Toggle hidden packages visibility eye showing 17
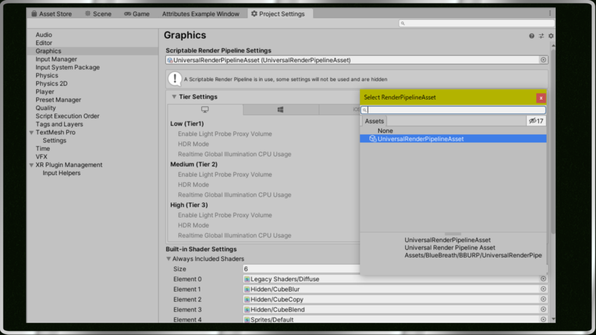This screenshot has width=596, height=335. click(535, 121)
